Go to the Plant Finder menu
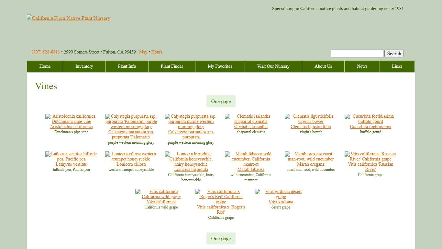This screenshot has width=442, height=249. [172, 66]
